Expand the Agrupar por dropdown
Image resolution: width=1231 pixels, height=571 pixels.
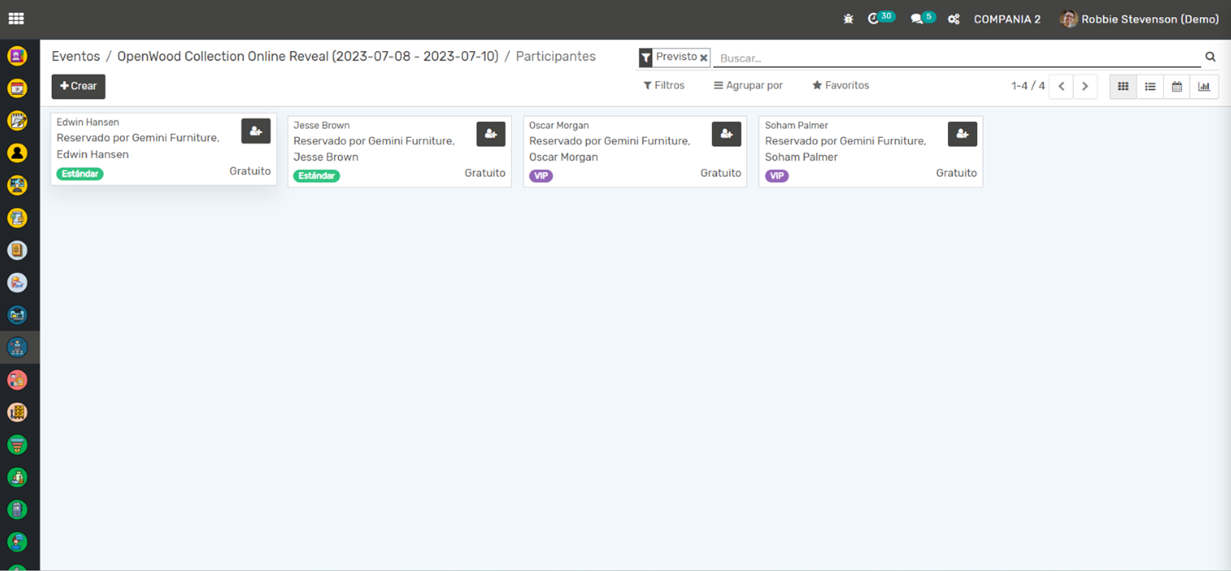pyautogui.click(x=748, y=85)
